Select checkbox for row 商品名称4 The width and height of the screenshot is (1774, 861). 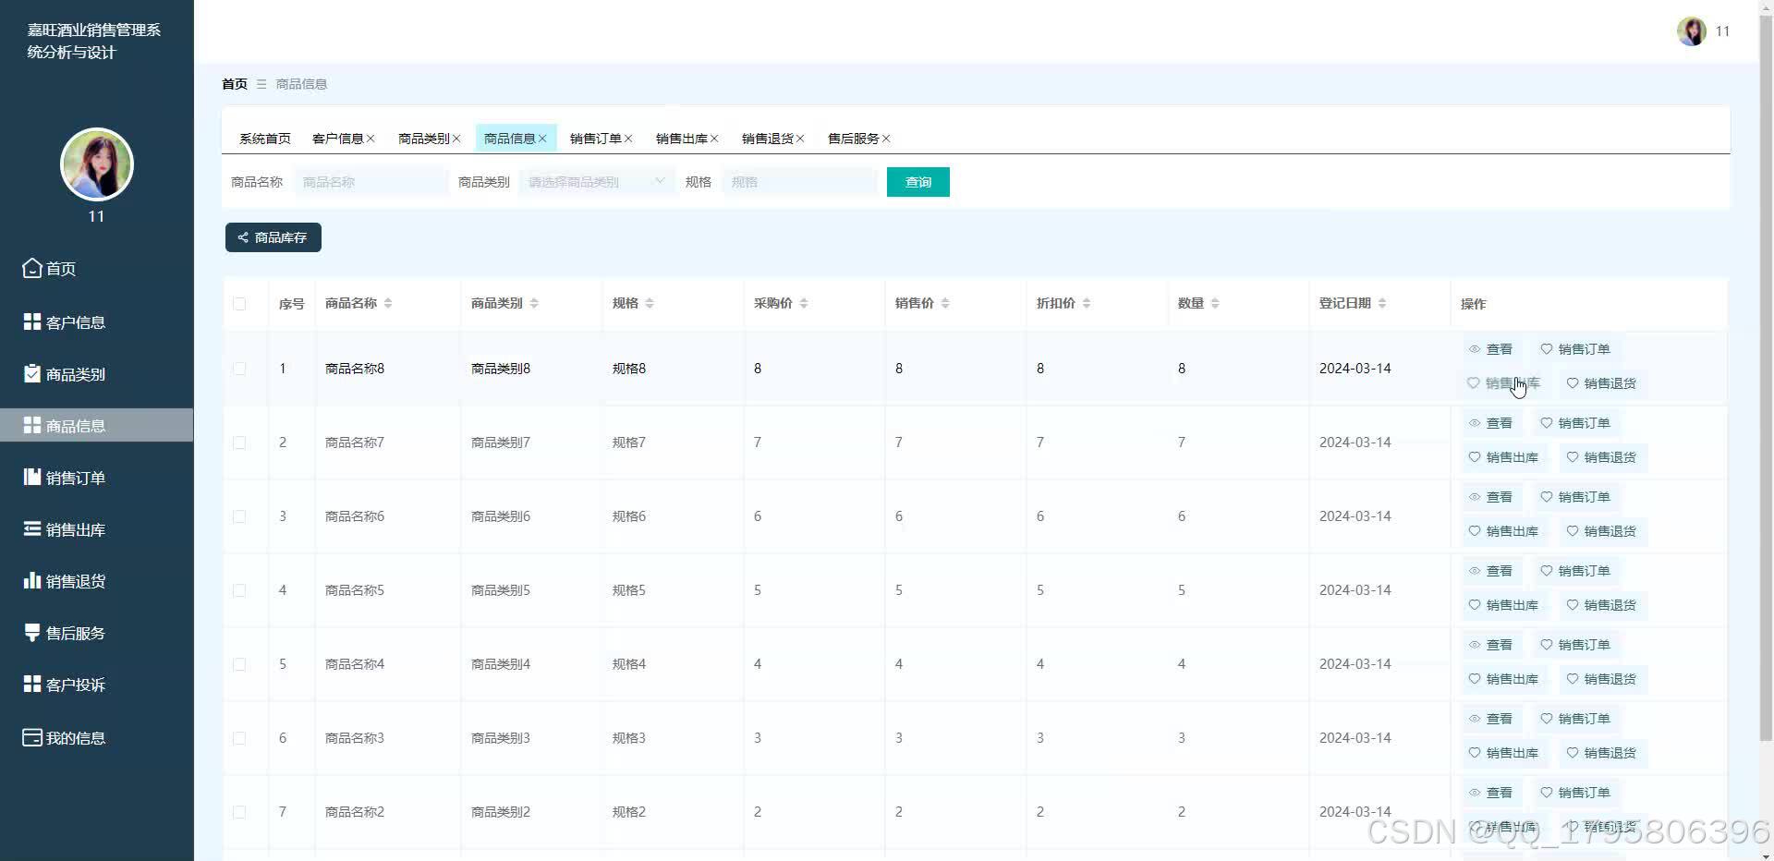click(x=239, y=664)
